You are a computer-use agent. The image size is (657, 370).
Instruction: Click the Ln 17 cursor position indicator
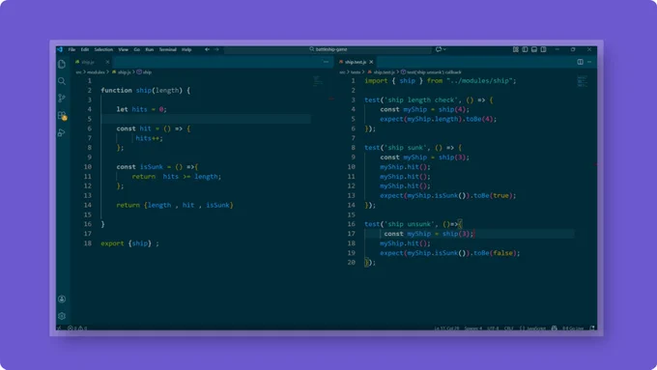tap(446, 328)
